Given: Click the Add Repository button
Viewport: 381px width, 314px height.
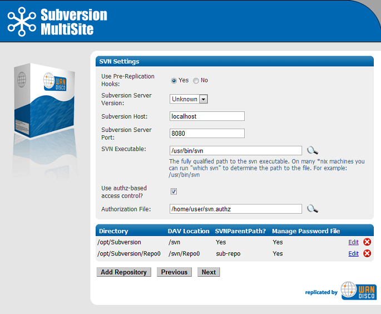Looking at the screenshot, I should (123, 272).
